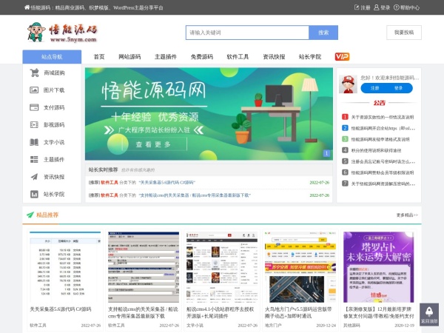Open recommended link 关关采集器5.6源代码 C#源码
The width and height of the screenshot is (444, 333).
pyautogui.click(x=167, y=182)
